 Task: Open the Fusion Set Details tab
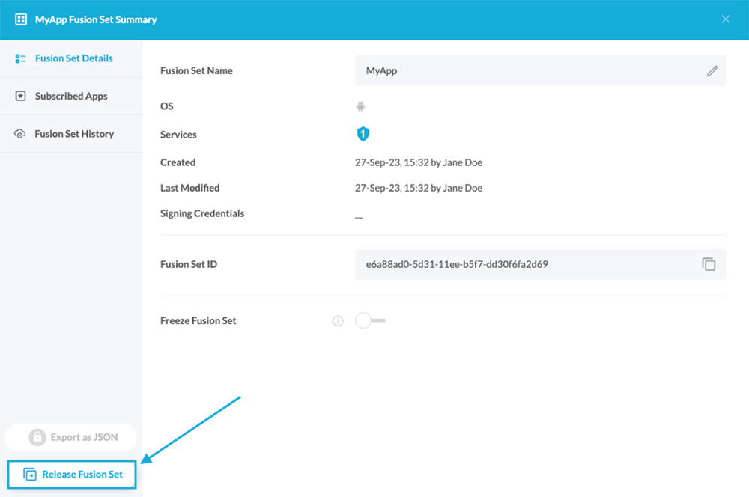[x=73, y=58]
